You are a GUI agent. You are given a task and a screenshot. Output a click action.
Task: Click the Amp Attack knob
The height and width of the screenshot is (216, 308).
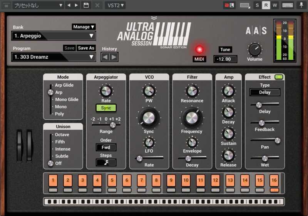(x=228, y=91)
